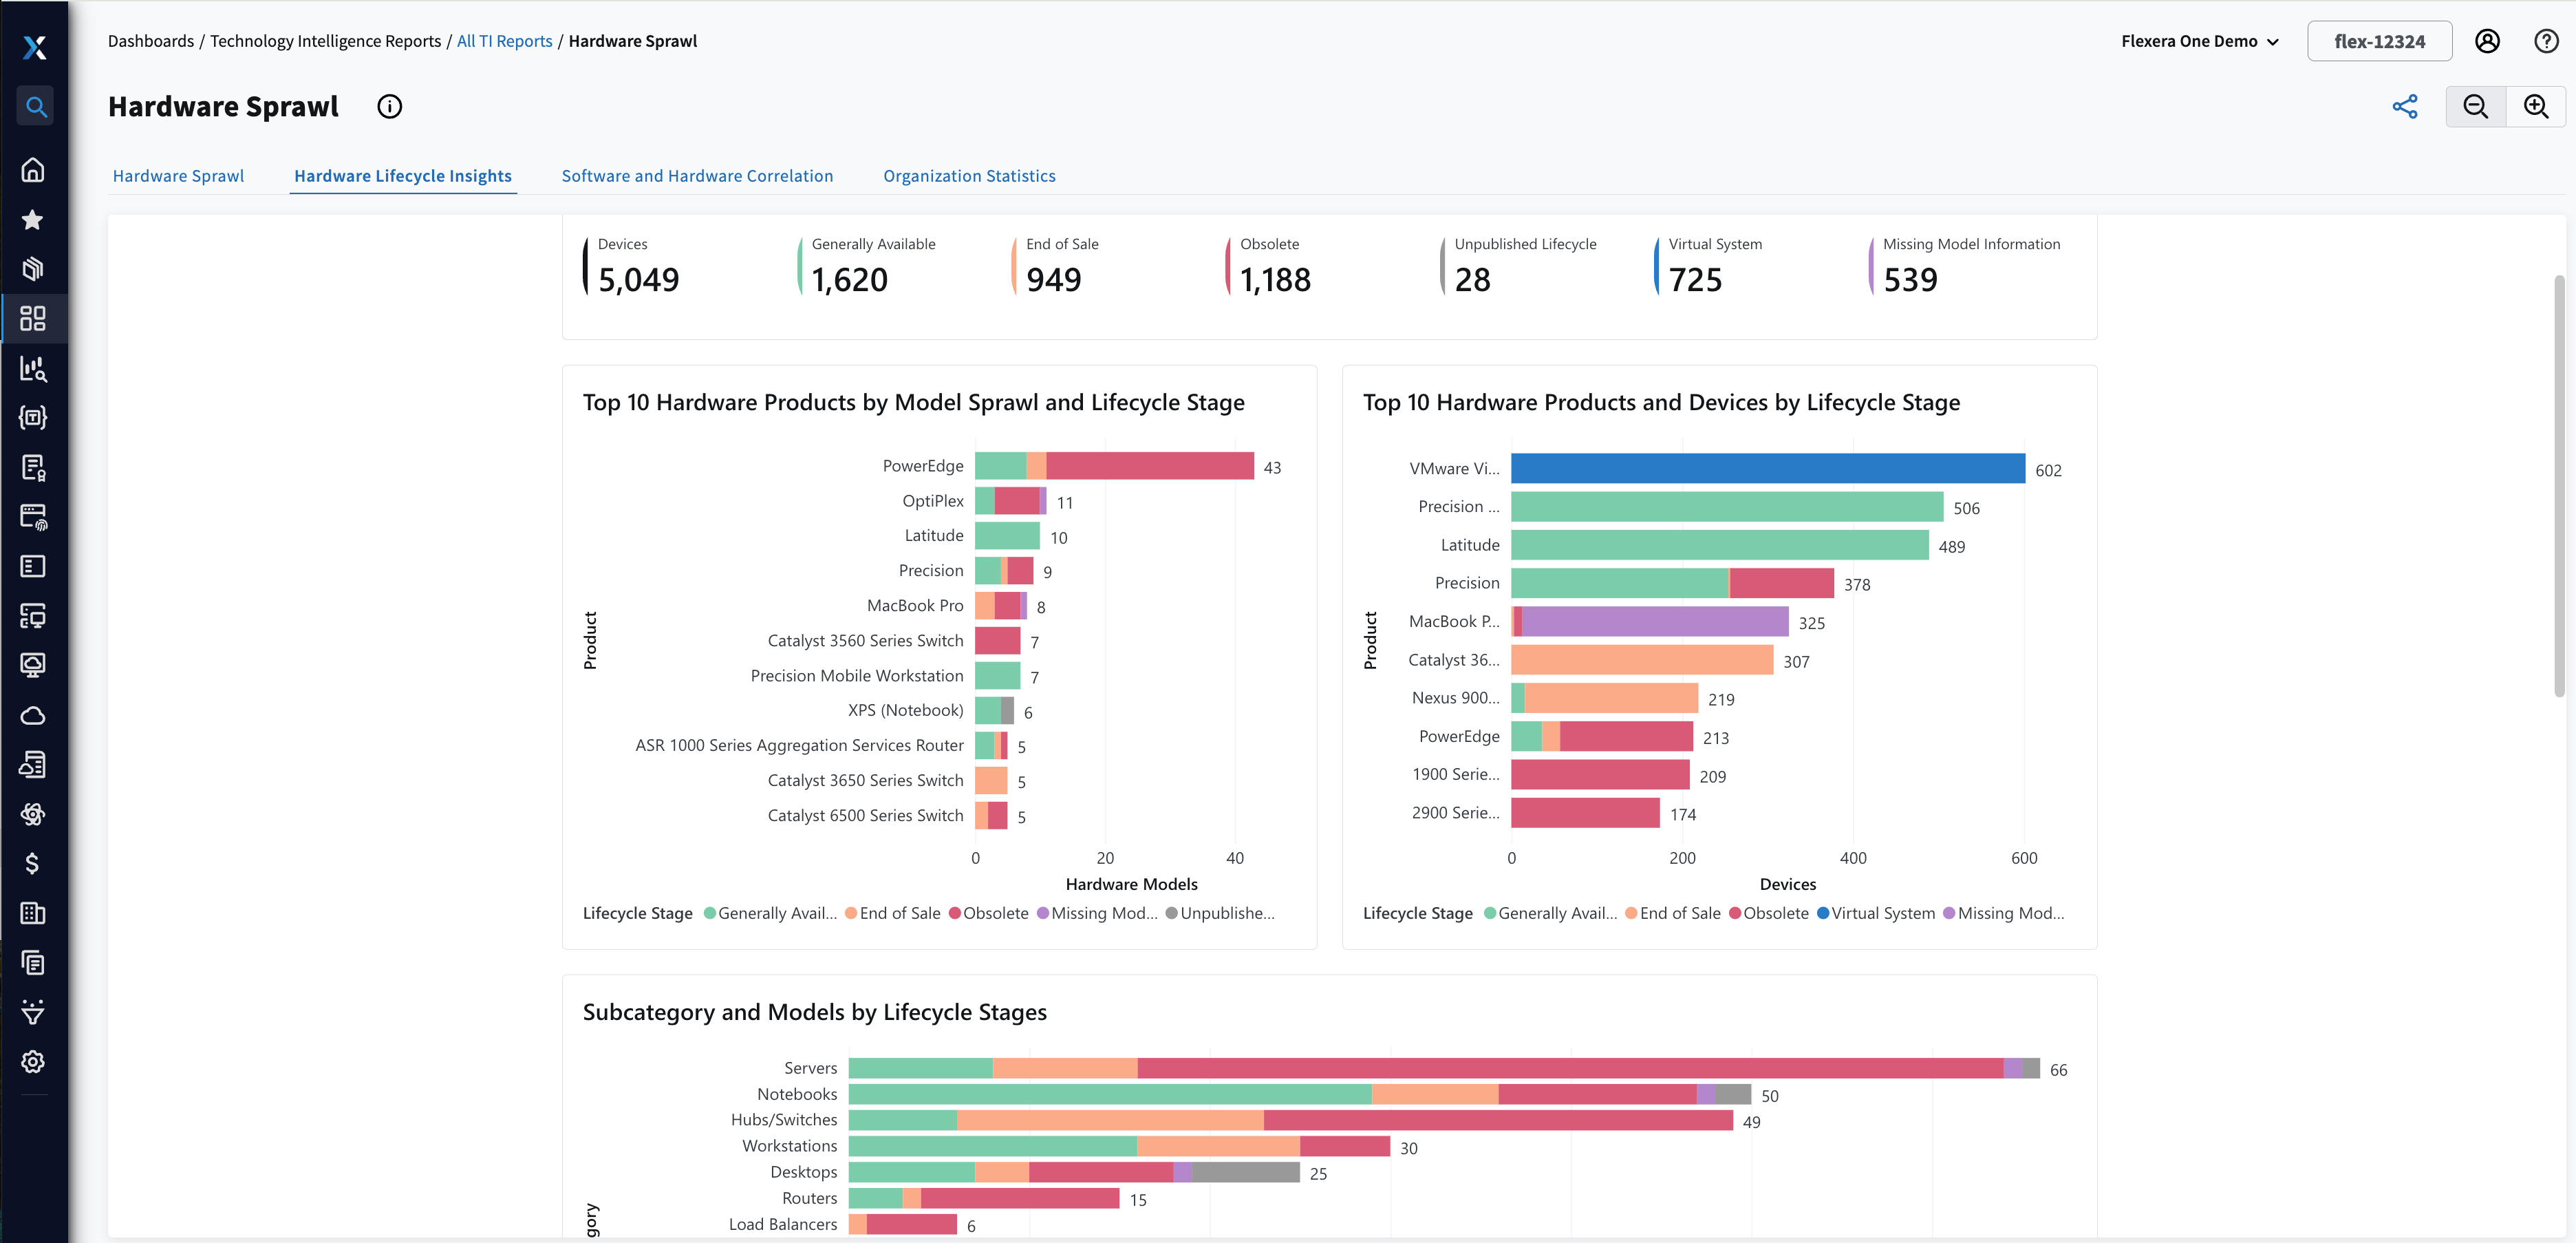The image size is (2576, 1243).
Task: Select Hardware Lifecycle Insights tab
Action: click(403, 176)
